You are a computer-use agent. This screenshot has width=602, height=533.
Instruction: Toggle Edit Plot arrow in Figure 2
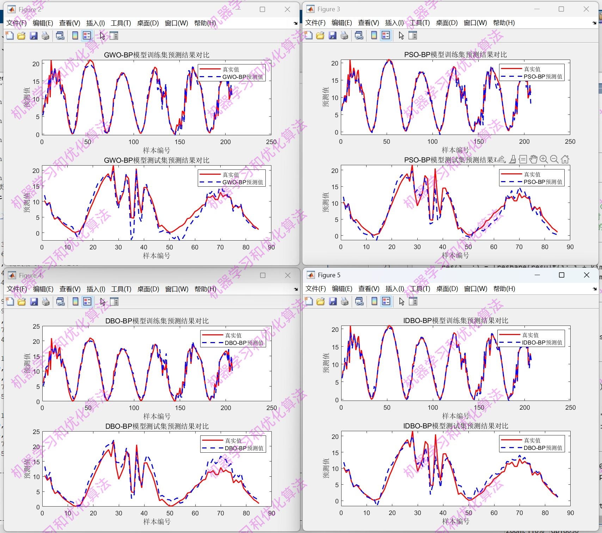(x=102, y=36)
